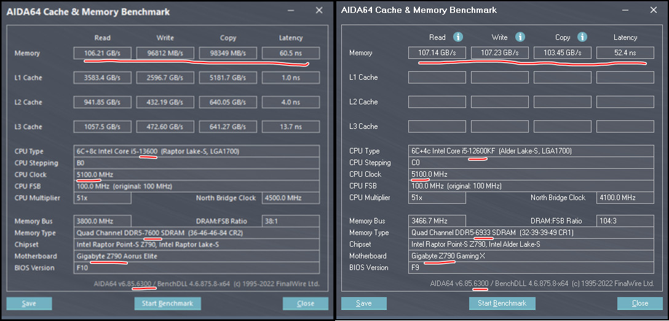Click the DDR5-6933 SDRAM memory type field
669x321 pixels.
click(x=531, y=233)
